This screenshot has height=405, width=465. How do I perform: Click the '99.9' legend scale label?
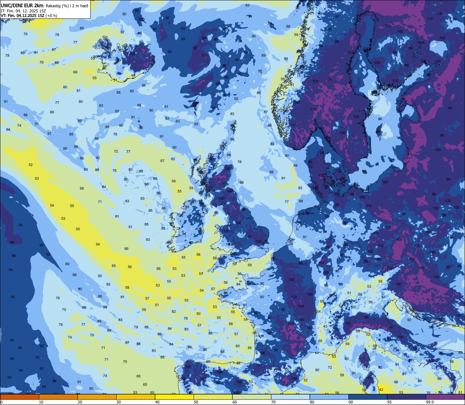click(430, 402)
